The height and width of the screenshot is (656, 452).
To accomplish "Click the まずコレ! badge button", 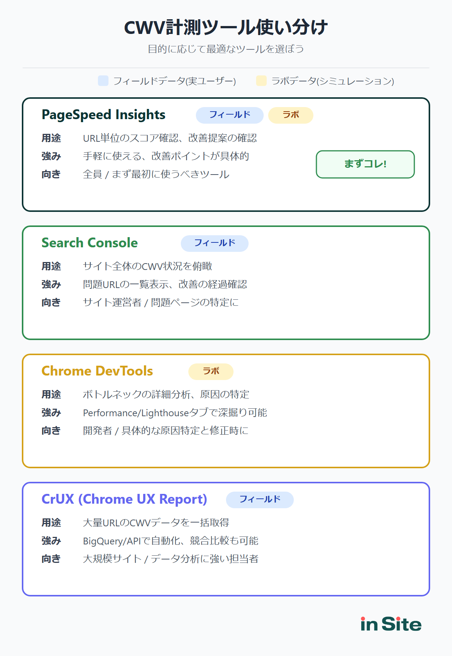I will (365, 164).
